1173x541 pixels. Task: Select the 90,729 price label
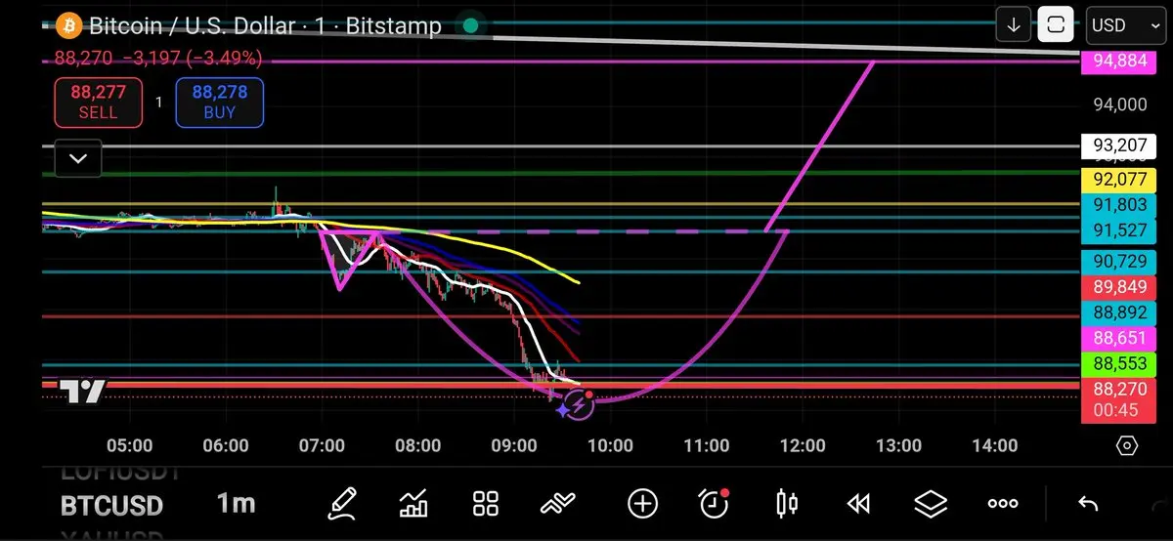click(x=1118, y=262)
